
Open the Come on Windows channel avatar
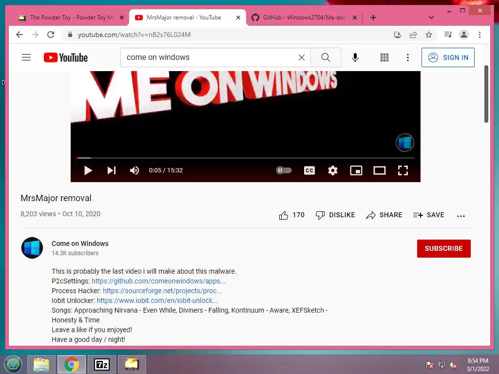pos(32,248)
